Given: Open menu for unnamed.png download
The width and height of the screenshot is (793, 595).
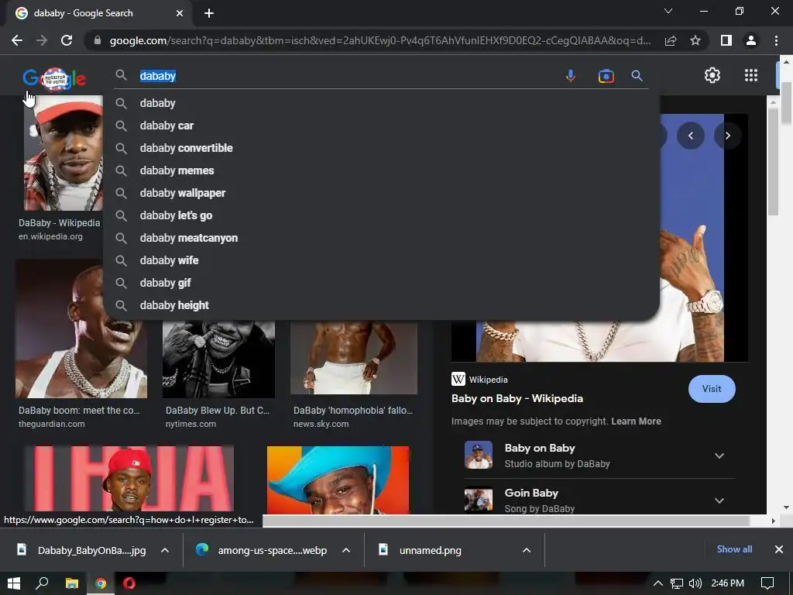Looking at the screenshot, I should [527, 551].
